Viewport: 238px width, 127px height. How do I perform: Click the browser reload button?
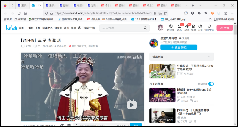pyautogui.click(x=19, y=13)
